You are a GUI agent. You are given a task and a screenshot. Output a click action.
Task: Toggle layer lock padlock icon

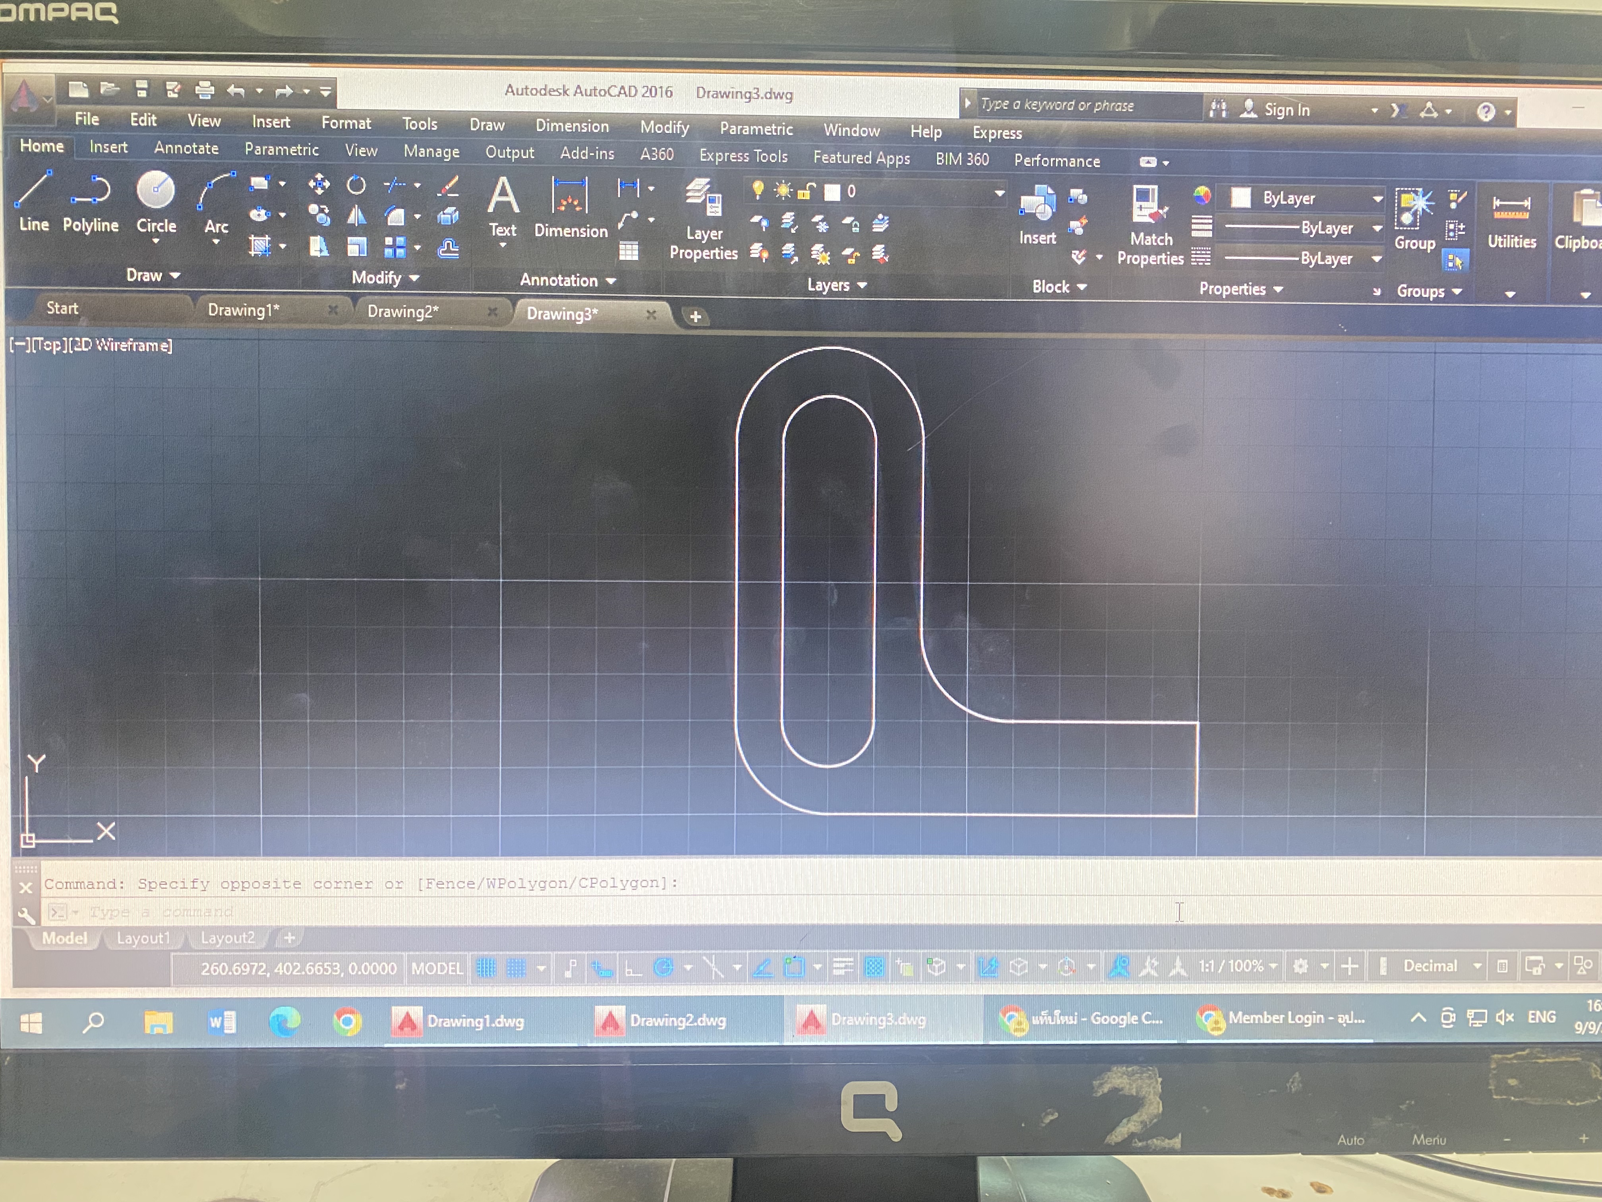pyautogui.click(x=805, y=191)
